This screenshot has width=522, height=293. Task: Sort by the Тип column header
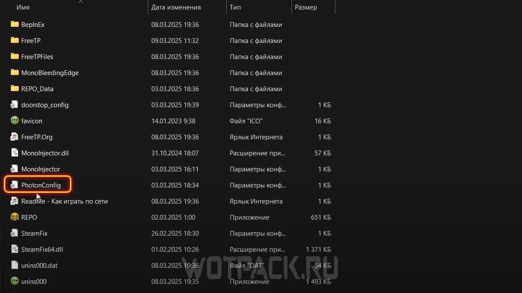[x=259, y=7]
